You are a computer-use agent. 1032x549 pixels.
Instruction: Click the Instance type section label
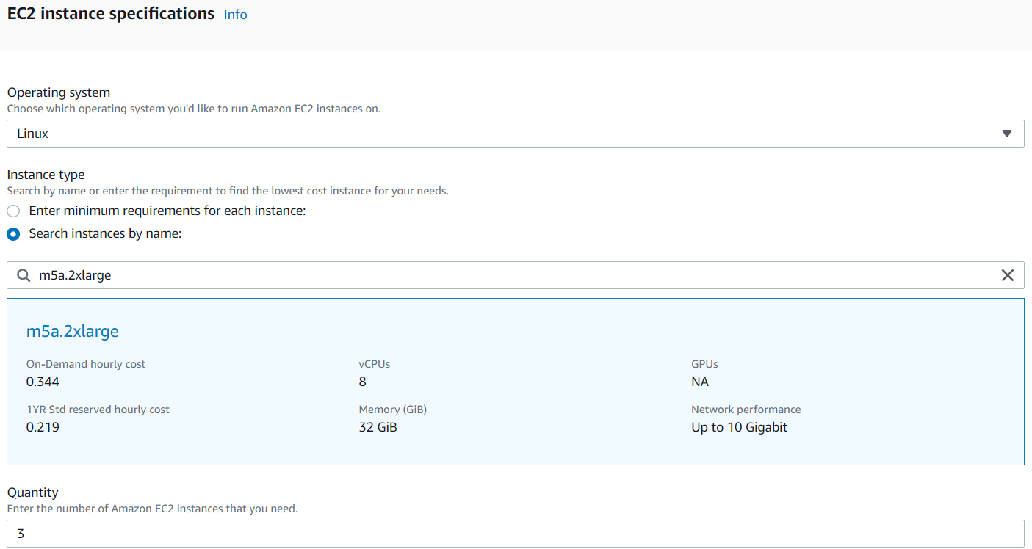[46, 174]
